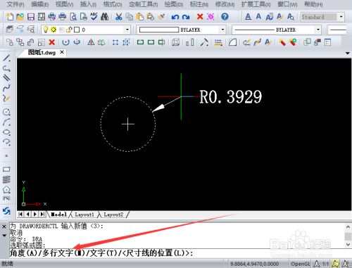
Task: Open the 编辑(E) menu
Action: click(x=40, y=4)
